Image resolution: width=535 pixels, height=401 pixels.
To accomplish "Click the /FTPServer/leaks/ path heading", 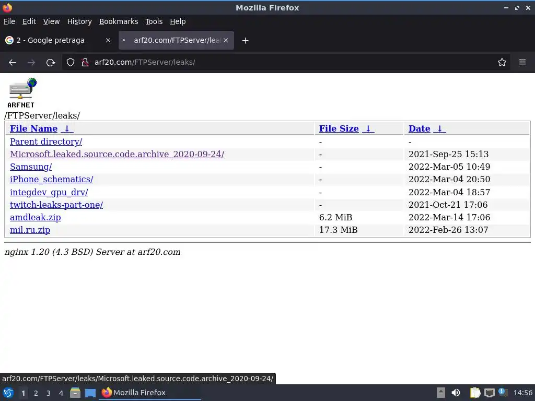I will [42, 115].
